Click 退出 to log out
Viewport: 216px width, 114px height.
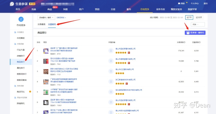pyautogui.click(x=205, y=3)
